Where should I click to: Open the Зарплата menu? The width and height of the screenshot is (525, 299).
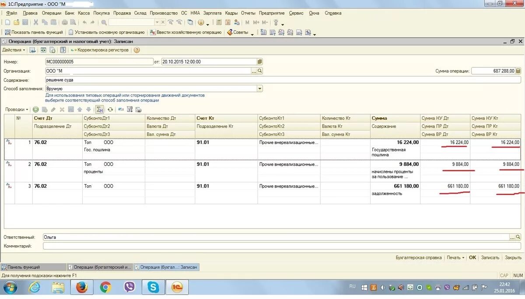coord(213,13)
